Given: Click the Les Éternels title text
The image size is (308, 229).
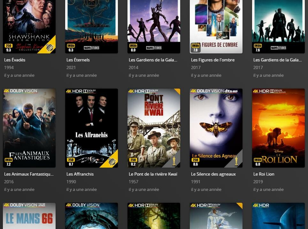Looking at the screenshot, I should point(78,60).
